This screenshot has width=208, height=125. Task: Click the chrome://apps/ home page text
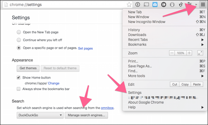click(36, 83)
